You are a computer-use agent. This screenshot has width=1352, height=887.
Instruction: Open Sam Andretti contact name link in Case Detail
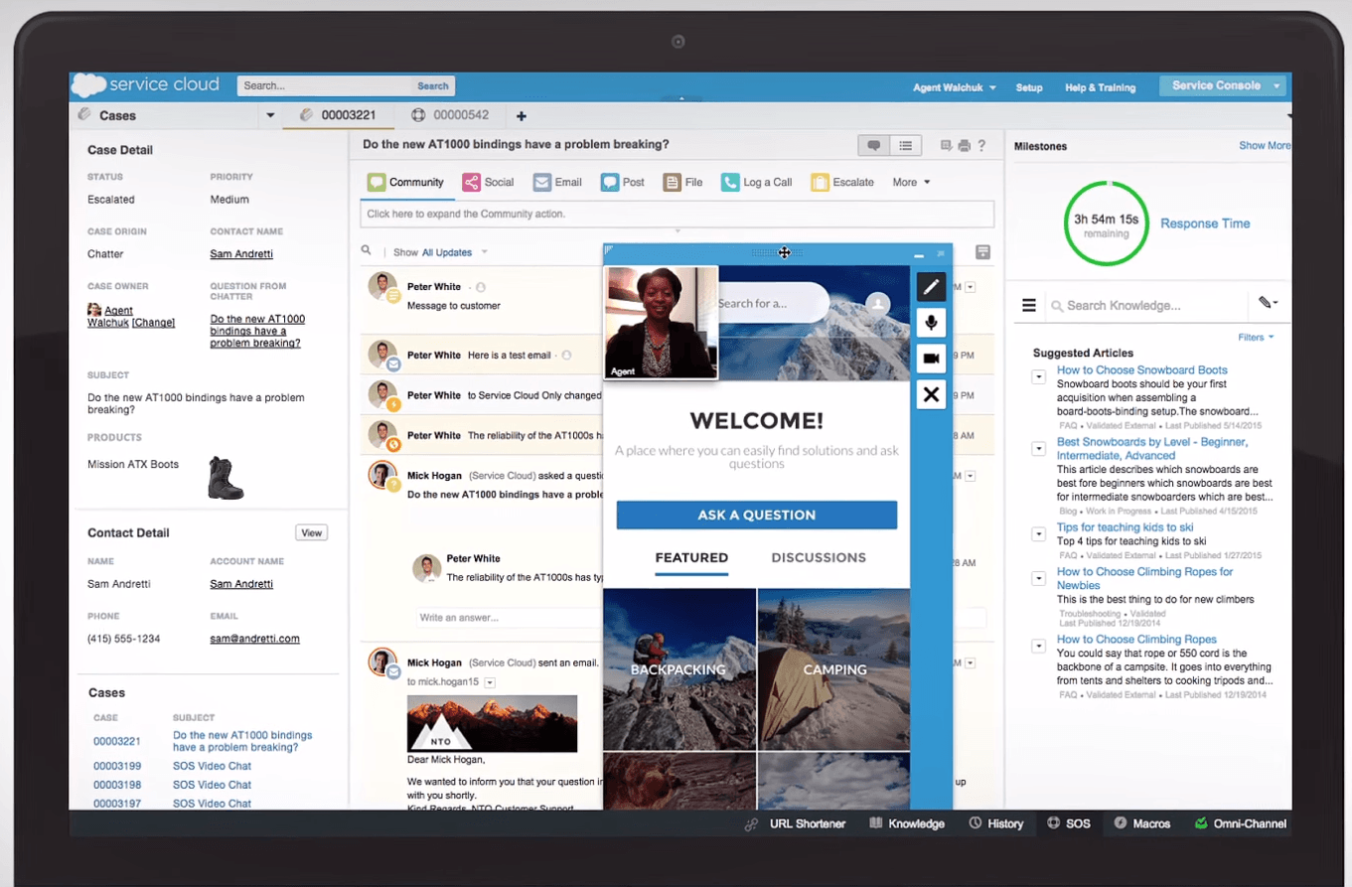(x=241, y=253)
